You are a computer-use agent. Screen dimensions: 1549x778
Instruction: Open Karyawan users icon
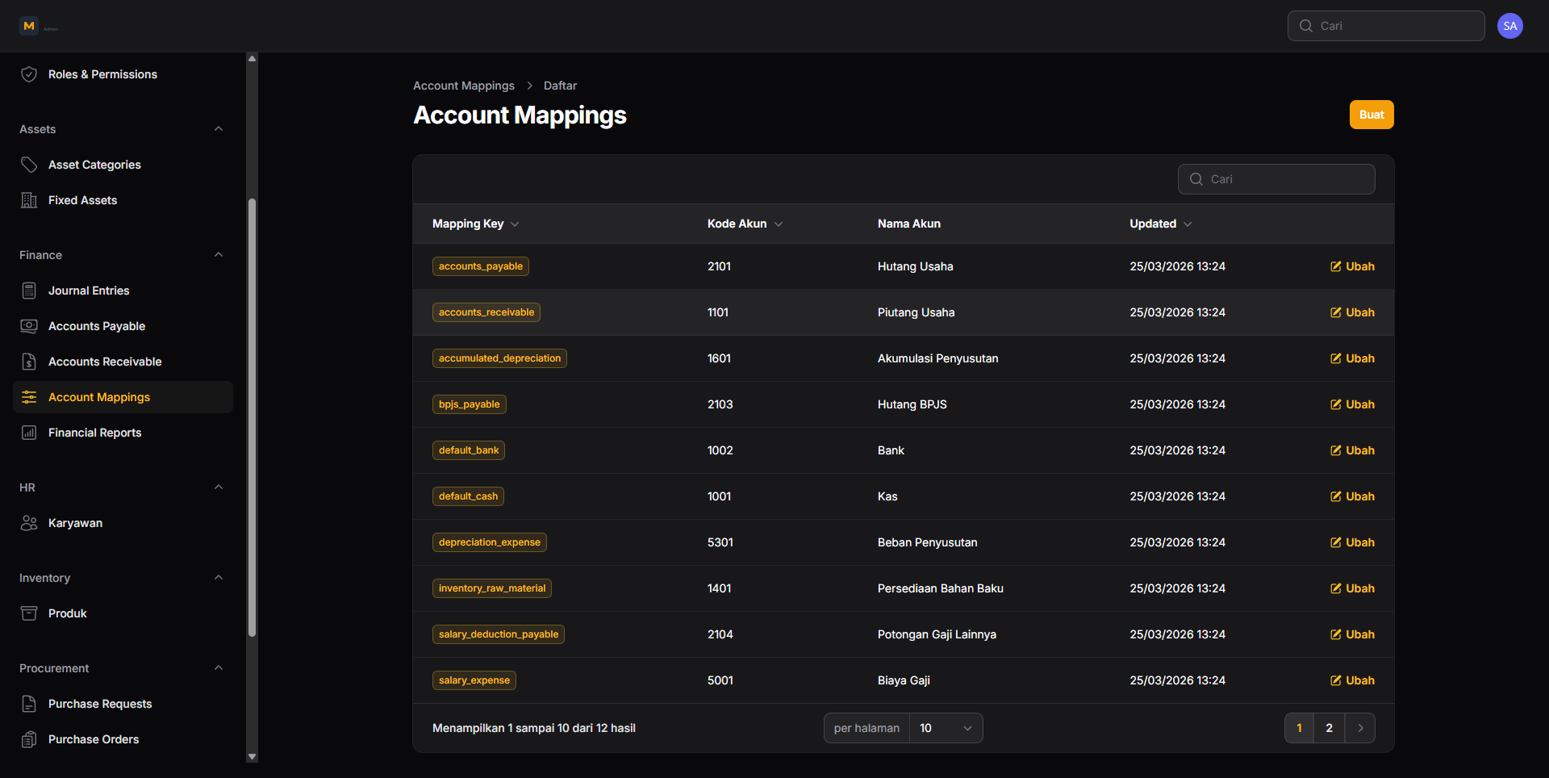(x=29, y=523)
